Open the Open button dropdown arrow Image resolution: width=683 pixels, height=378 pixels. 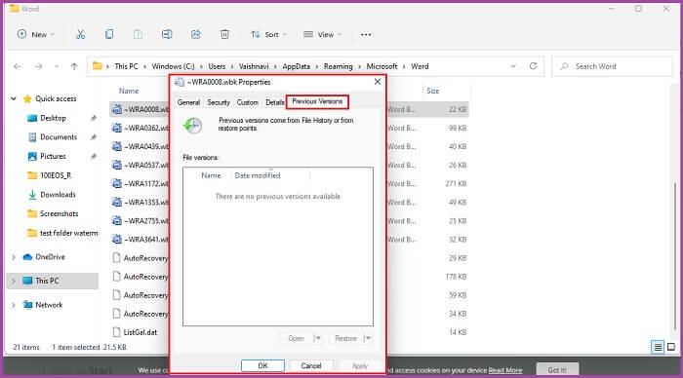point(317,338)
